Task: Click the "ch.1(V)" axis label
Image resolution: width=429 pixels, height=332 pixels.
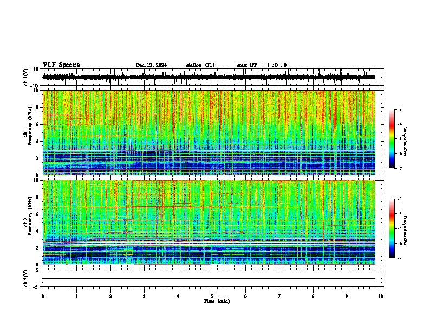Action: (x=26, y=77)
